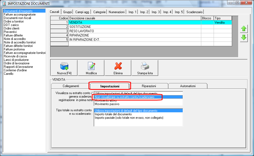The height and width of the screenshot is (156, 254).
Task: Click the Stampa lista printer button
Action: (x=145, y=68)
